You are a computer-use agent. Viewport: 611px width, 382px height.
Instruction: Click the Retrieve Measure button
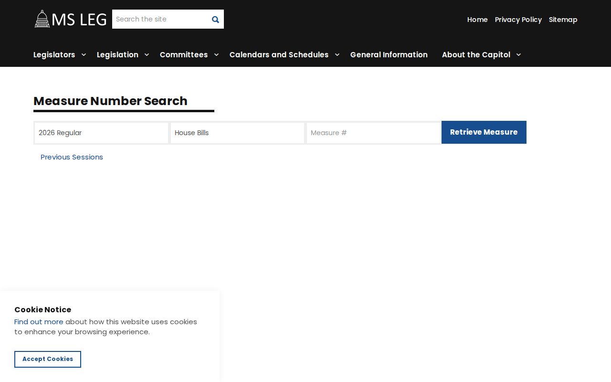tap(484, 132)
